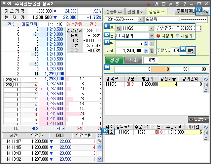Click the quantity stepper next to 7
The height and width of the screenshot is (164, 211).
pos(146,44)
